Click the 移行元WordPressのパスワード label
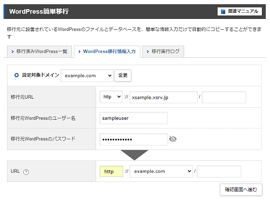The width and height of the screenshot is (270, 203). point(43,139)
